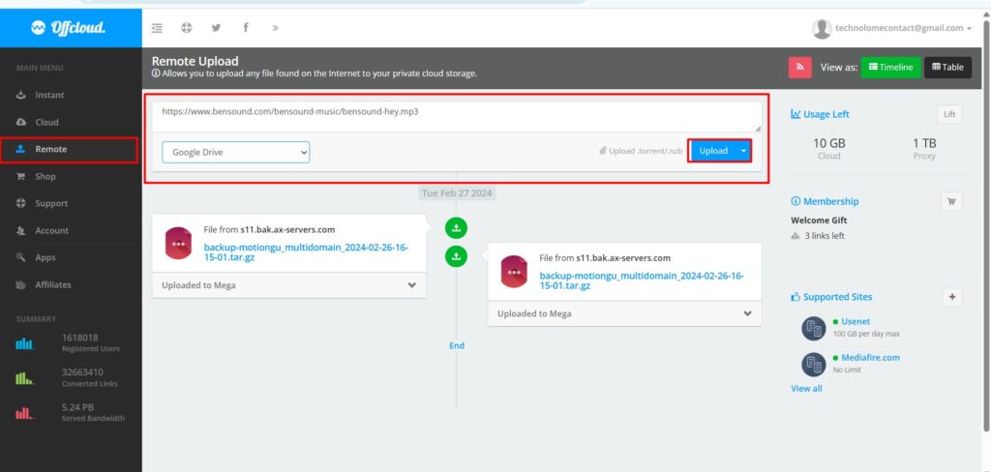The height and width of the screenshot is (472, 991).
Task: Click the red RSS feed icon
Action: tap(799, 67)
